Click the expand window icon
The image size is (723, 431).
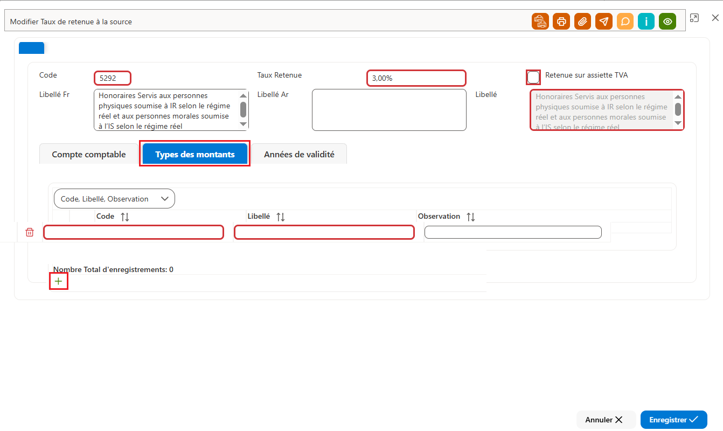tap(694, 18)
